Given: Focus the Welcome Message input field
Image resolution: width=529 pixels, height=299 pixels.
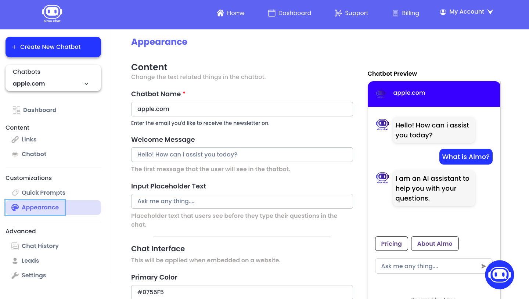Looking at the screenshot, I should [242, 155].
